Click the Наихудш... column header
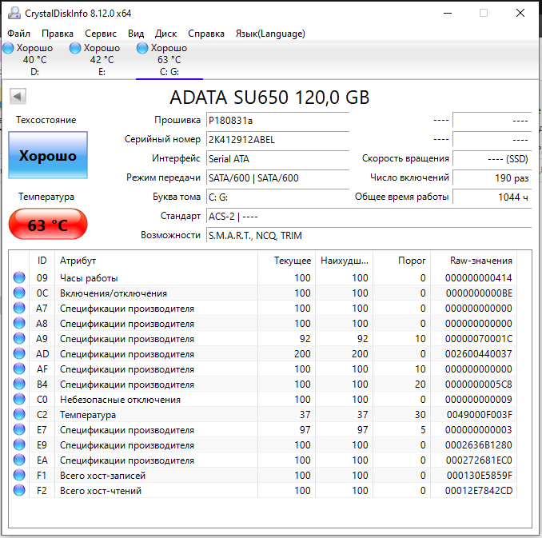 [345, 261]
